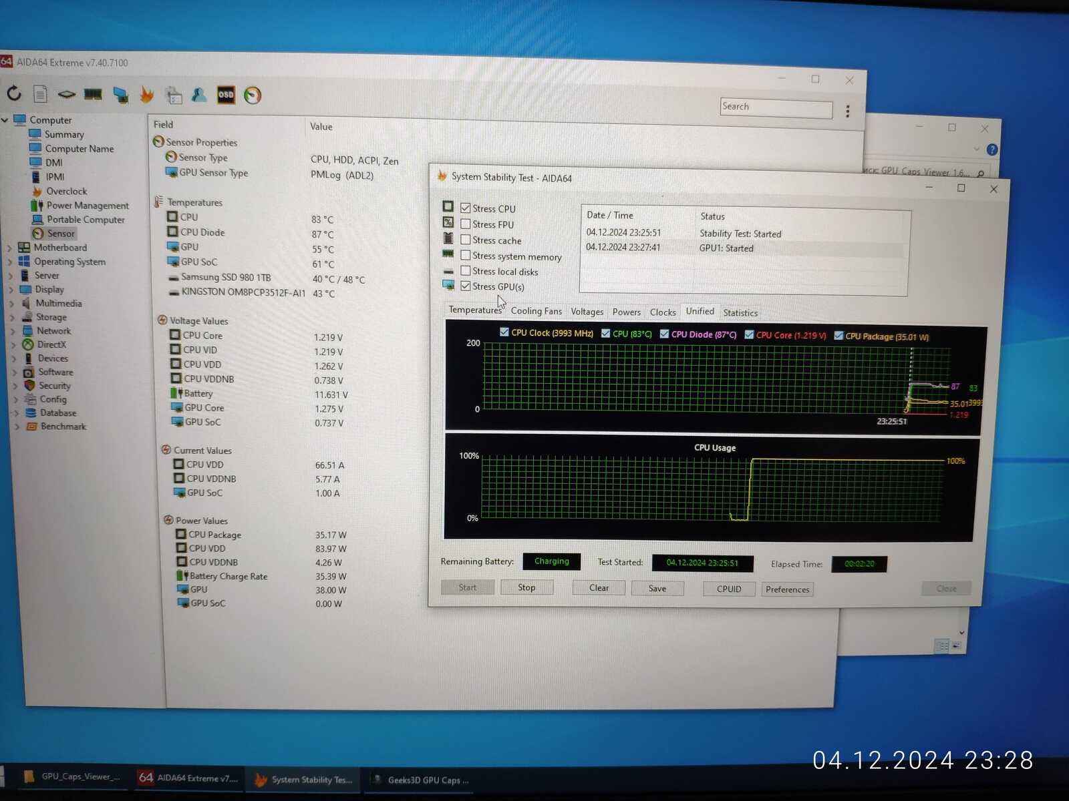Click the blue help icon in background window
This screenshot has height=801, width=1069.
pyautogui.click(x=992, y=150)
